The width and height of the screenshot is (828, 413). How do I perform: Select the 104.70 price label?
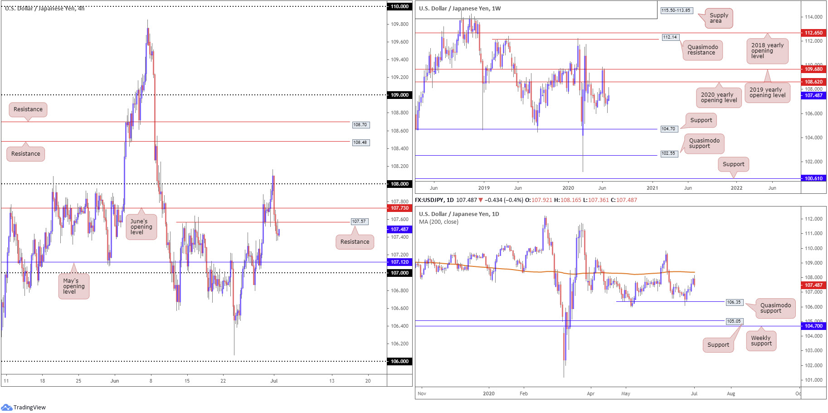click(x=668, y=129)
